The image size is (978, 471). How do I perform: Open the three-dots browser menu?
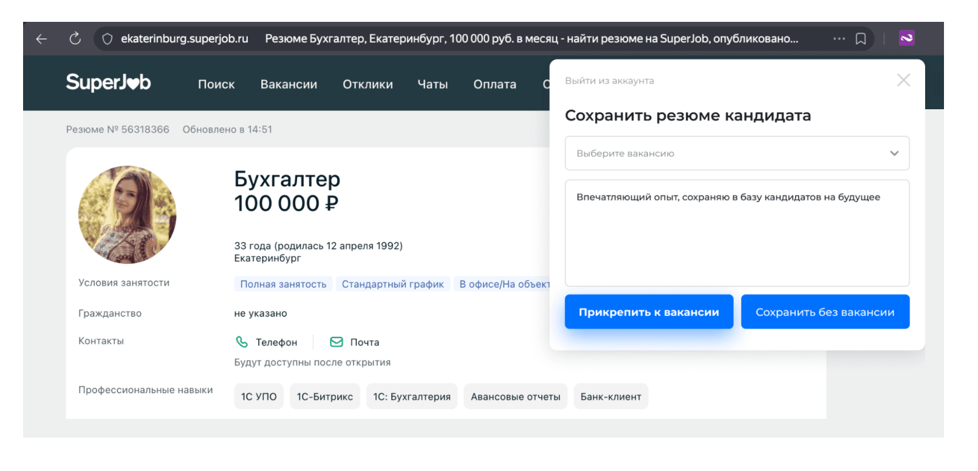pos(839,39)
